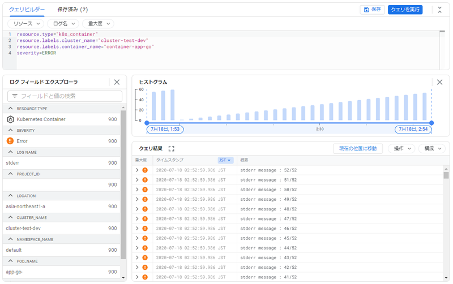
Task: Collapse the CLUSTER_NAME section
Action: tap(11, 218)
